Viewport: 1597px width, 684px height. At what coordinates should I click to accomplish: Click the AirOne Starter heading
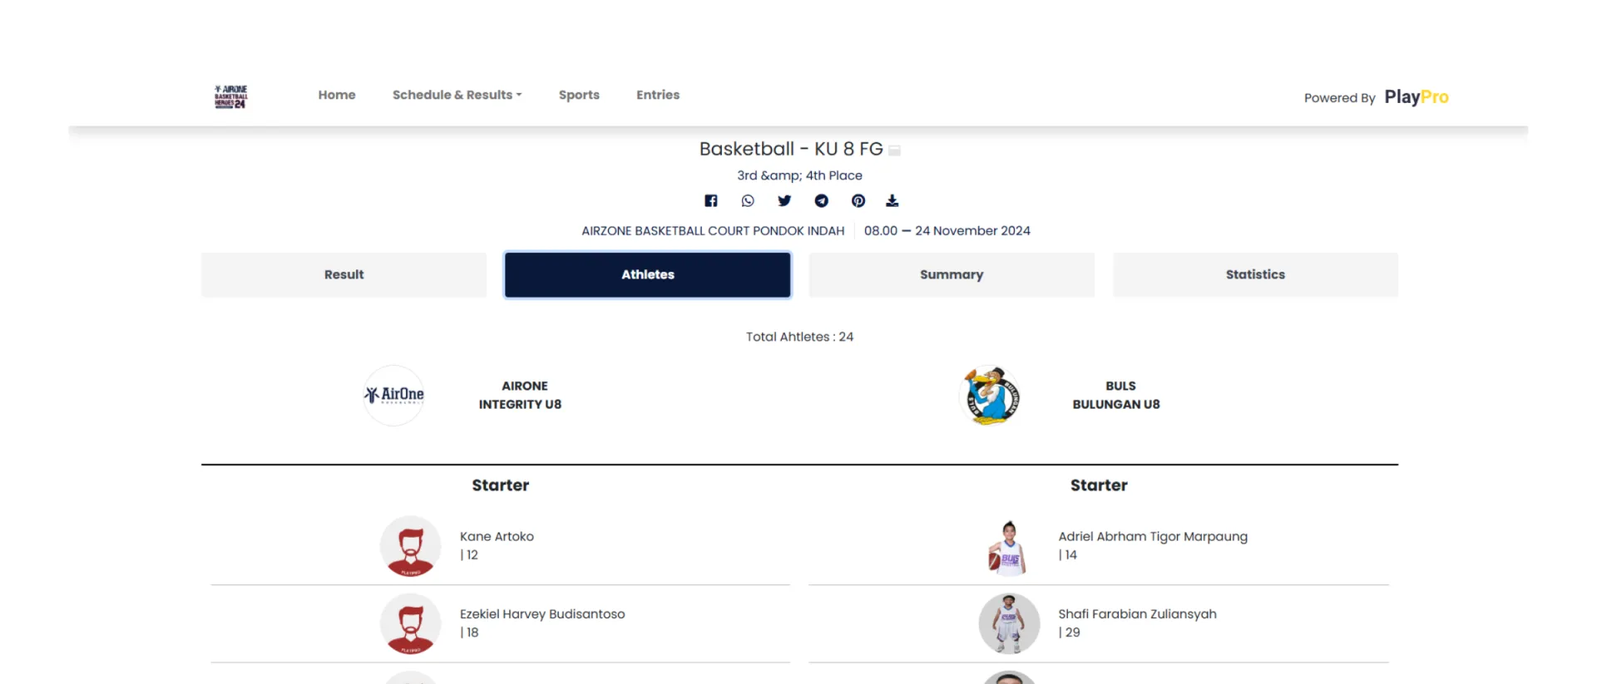tap(500, 485)
